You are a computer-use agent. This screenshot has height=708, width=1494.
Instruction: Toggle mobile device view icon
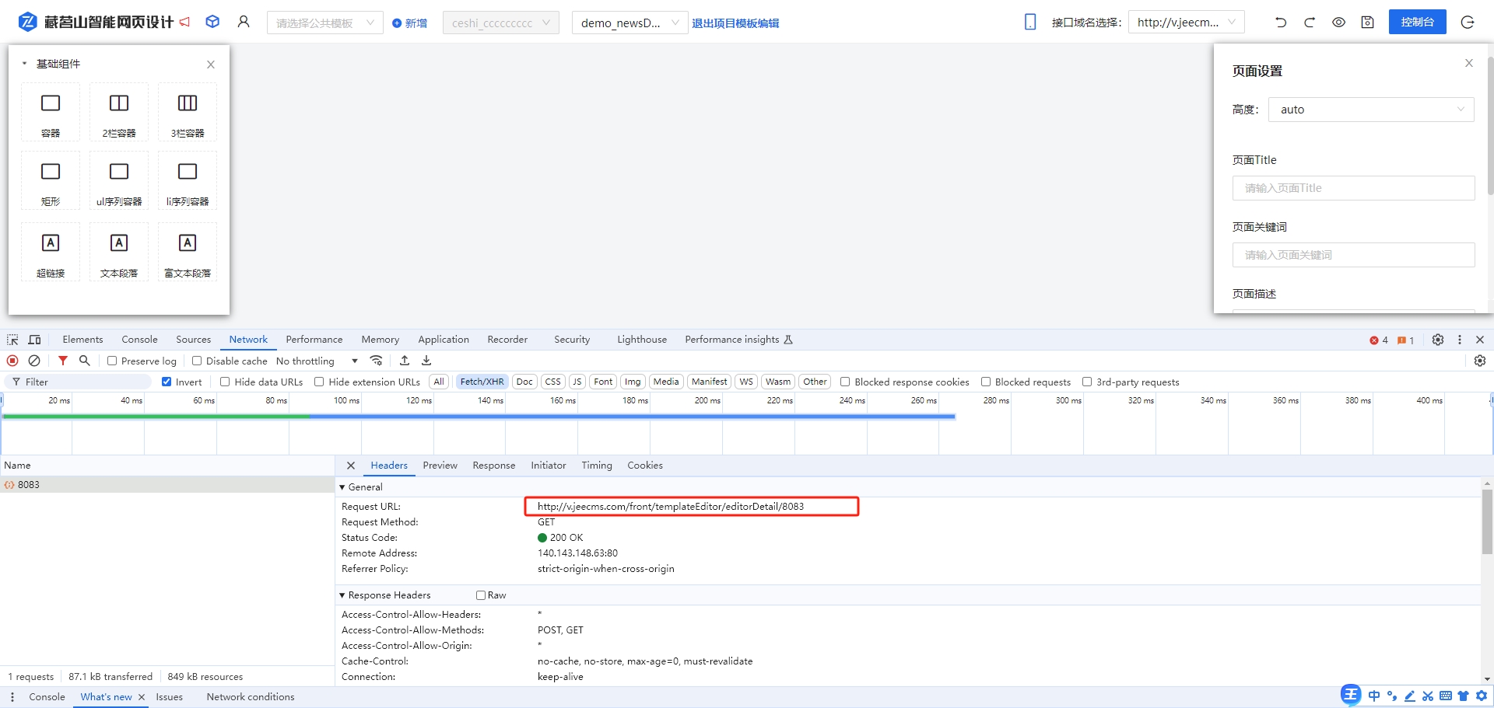pos(1030,23)
